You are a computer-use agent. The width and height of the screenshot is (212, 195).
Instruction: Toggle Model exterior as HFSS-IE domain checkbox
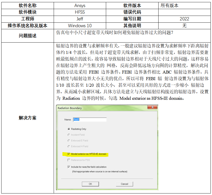tap(69, 154)
